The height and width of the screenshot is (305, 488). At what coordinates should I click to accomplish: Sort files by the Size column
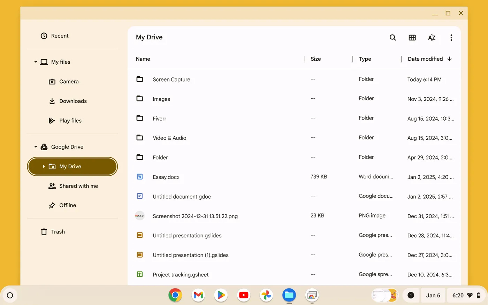[x=316, y=59]
